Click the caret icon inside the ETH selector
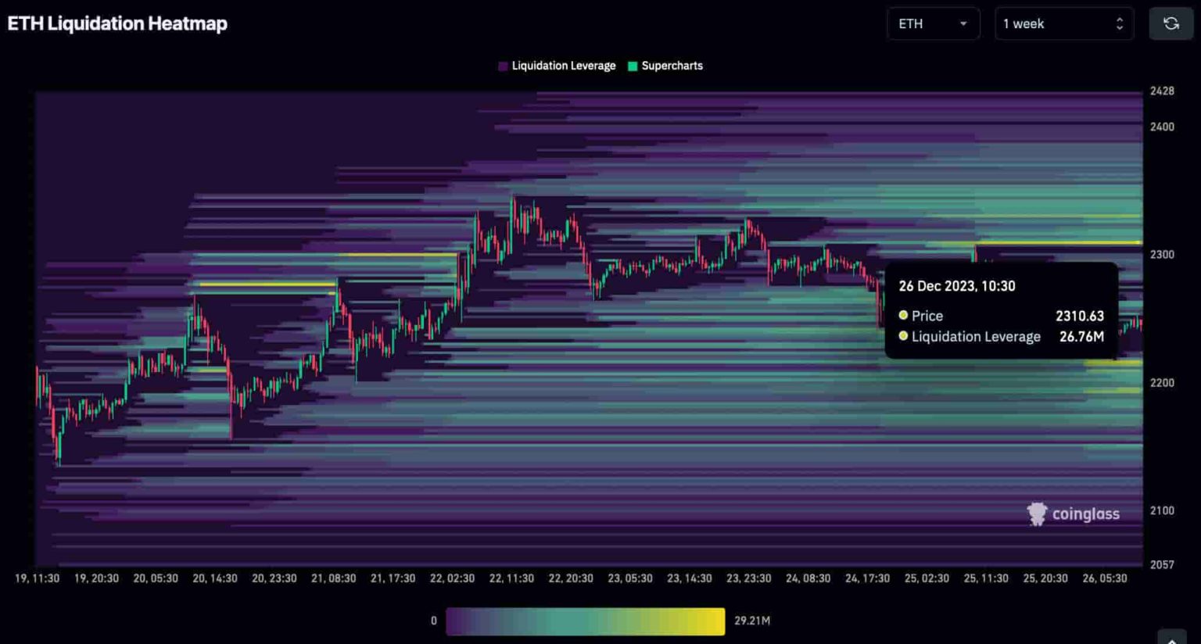The width and height of the screenshot is (1201, 644). (963, 23)
